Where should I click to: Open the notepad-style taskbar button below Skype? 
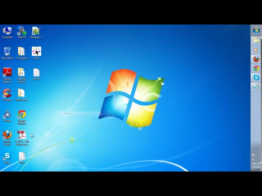point(256,87)
